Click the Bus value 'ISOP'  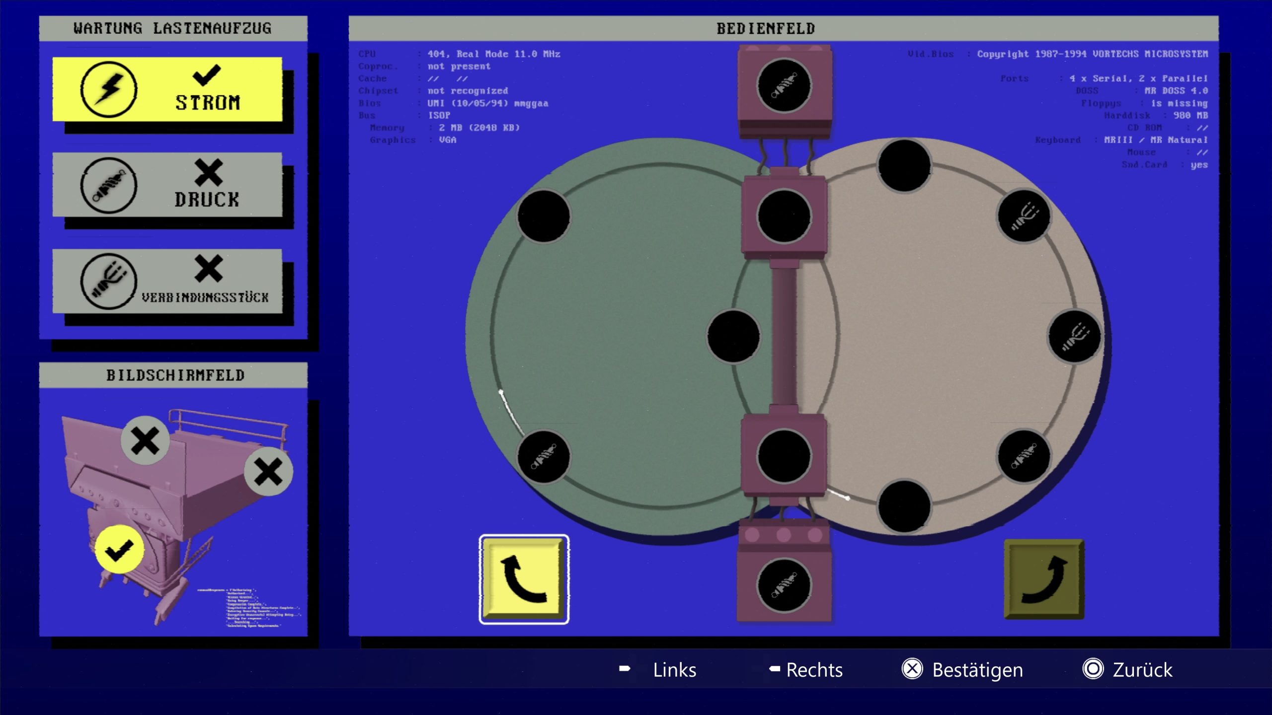(439, 115)
